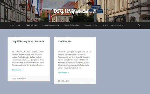Open Veranstaltungen menu item

click(51, 25)
